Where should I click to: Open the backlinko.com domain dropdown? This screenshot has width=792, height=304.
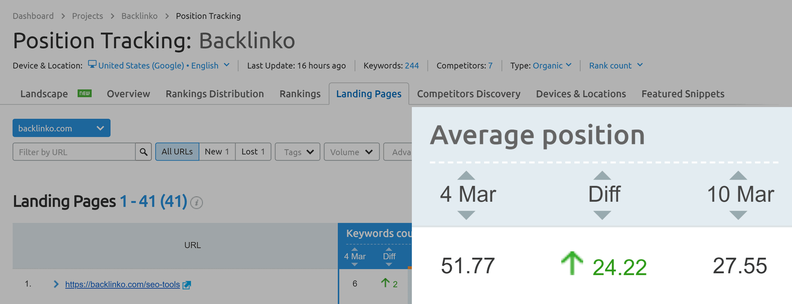tap(61, 128)
